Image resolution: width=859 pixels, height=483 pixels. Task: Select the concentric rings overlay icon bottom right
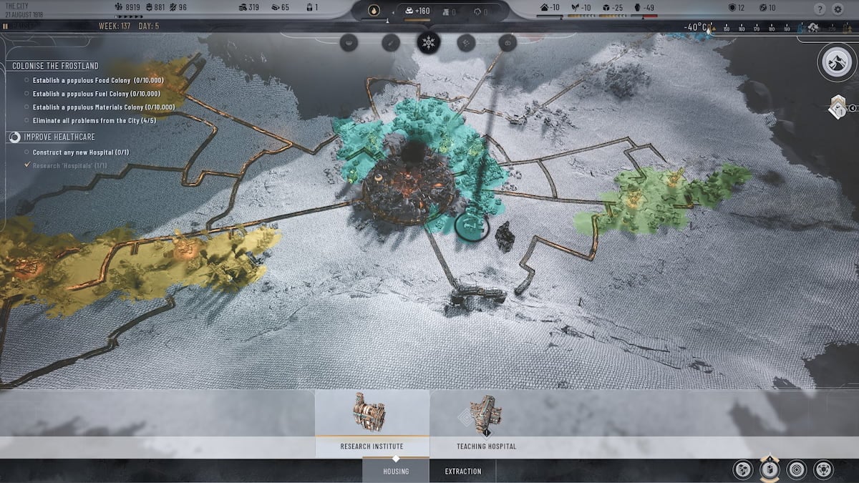coord(797,471)
